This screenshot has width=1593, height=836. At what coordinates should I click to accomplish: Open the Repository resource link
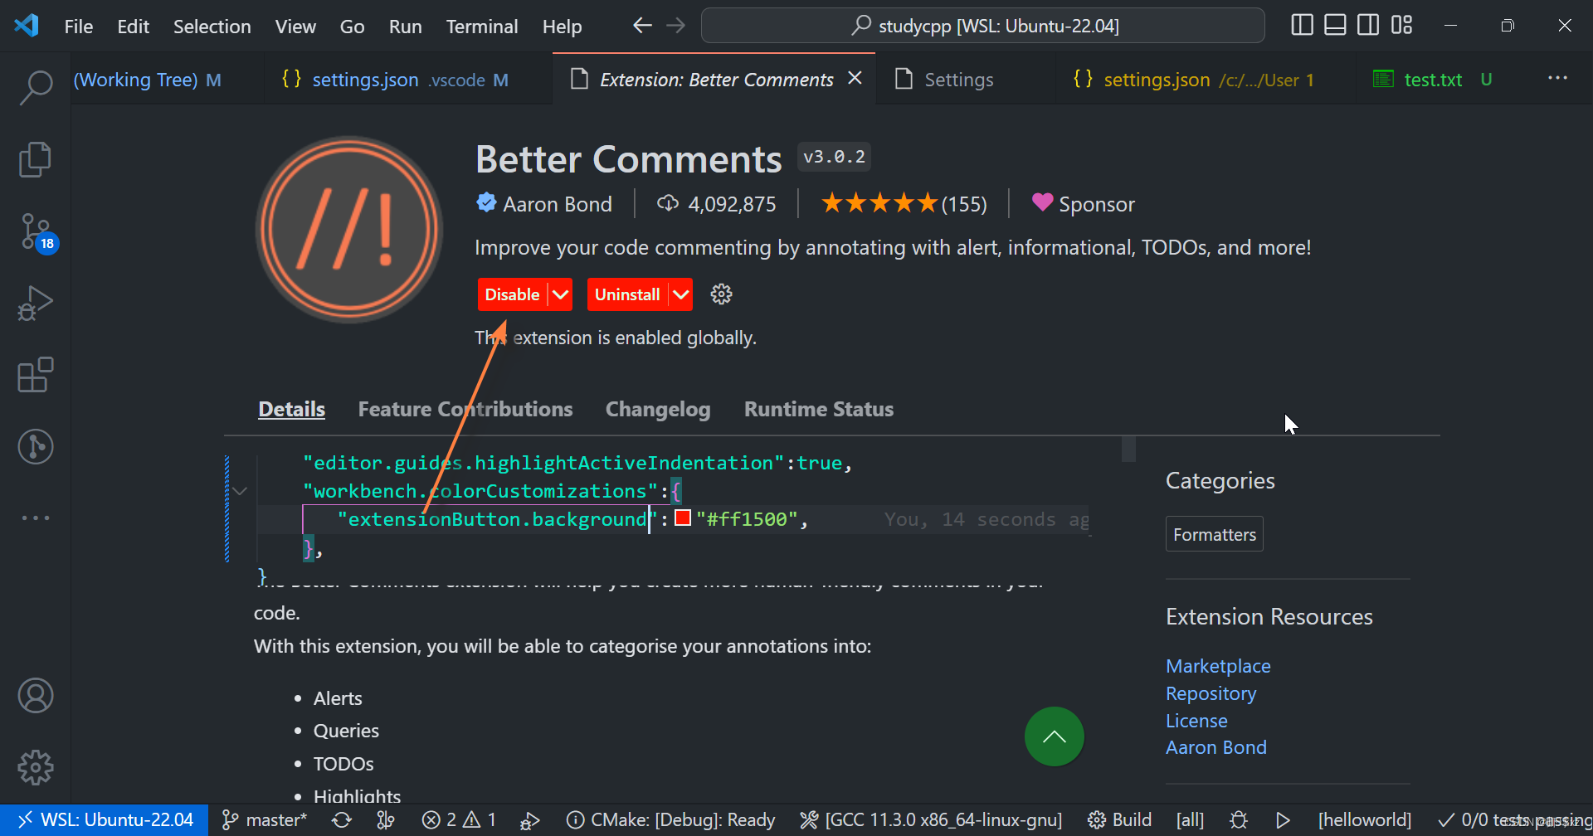click(x=1211, y=693)
